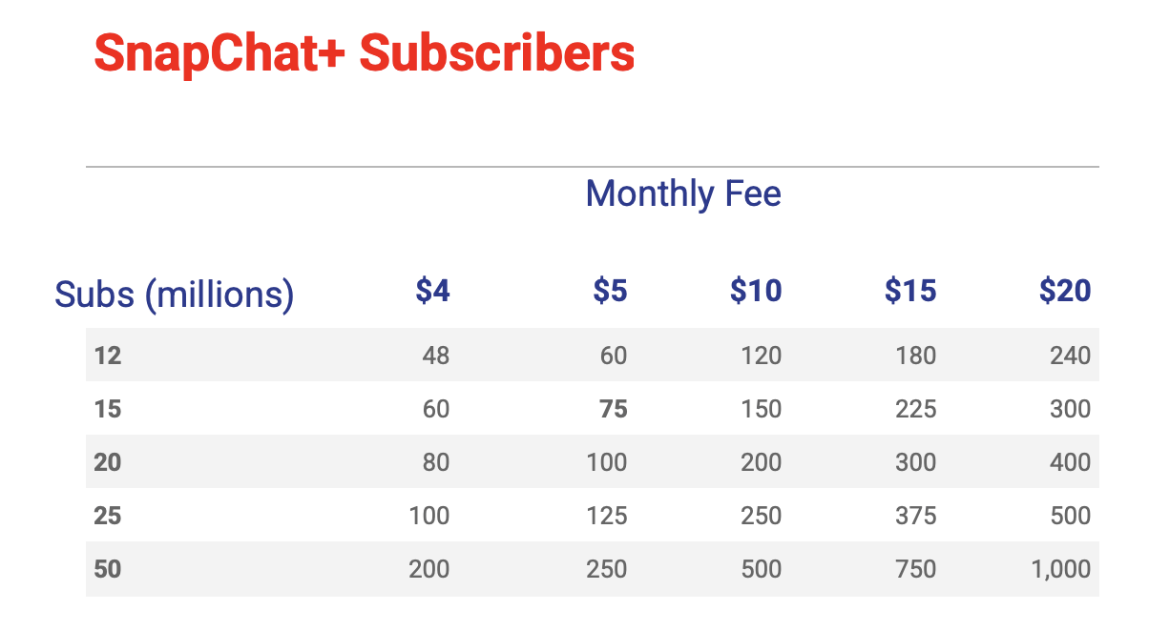Click the 48 cell in the $4 column
This screenshot has height=631, width=1149.
pyautogui.click(x=435, y=356)
